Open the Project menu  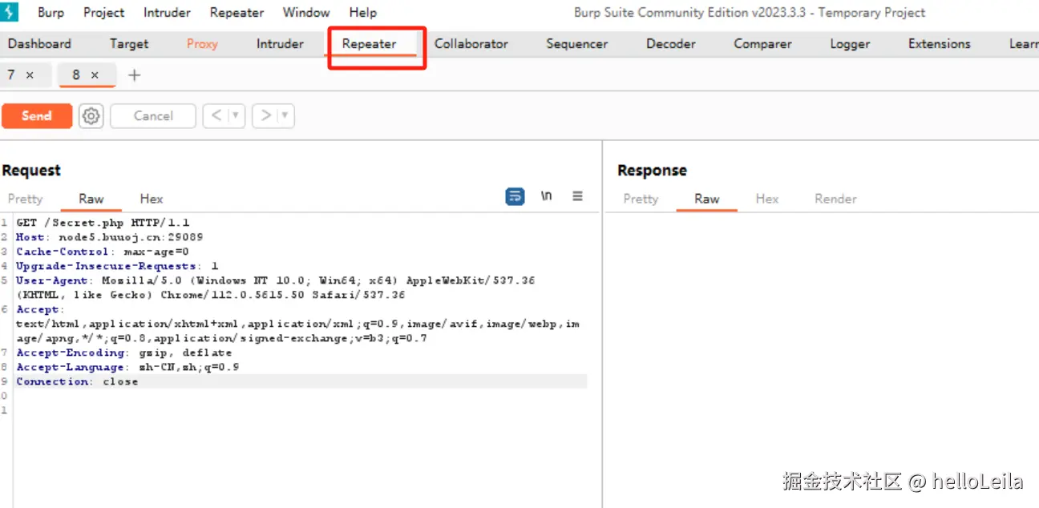click(x=103, y=12)
